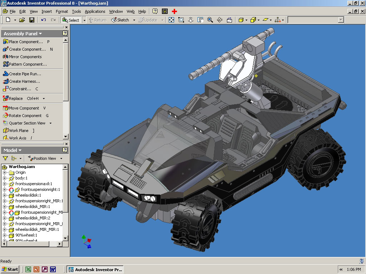Click the Redo arrow icon
The image size is (366, 274).
pyautogui.click(x=53, y=20)
